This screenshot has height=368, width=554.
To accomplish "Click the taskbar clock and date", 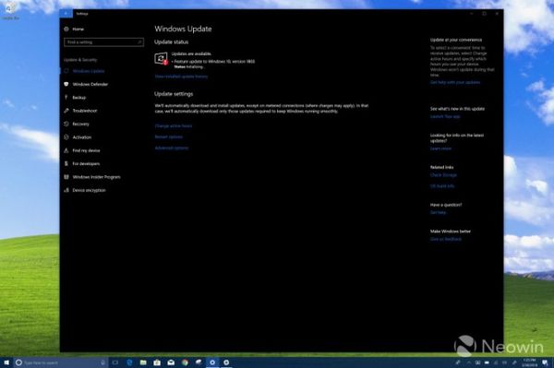I will click(x=529, y=362).
